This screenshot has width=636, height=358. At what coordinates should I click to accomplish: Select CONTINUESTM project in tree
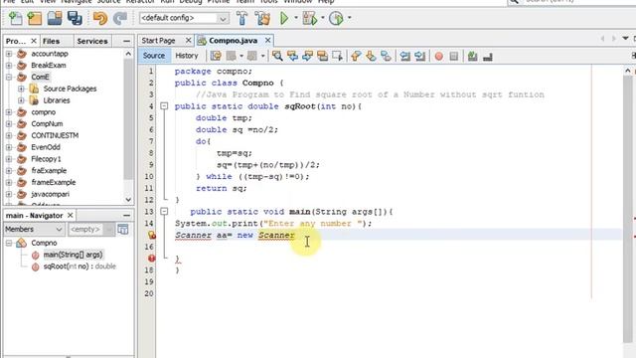[x=55, y=135]
